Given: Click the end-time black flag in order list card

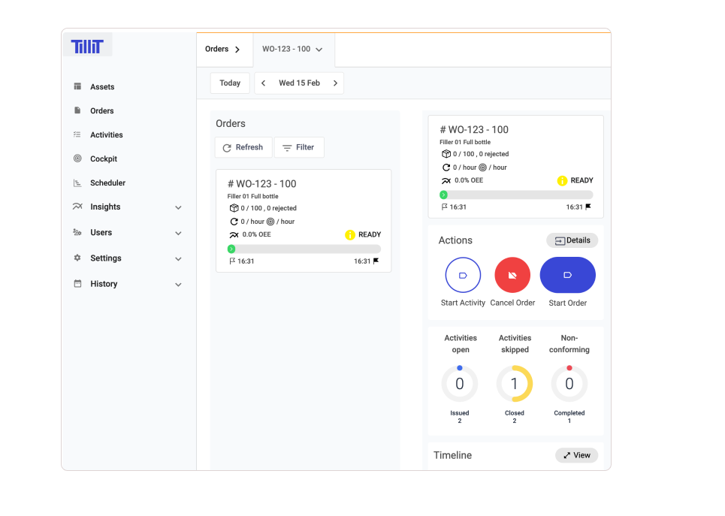Looking at the screenshot, I should point(376,261).
